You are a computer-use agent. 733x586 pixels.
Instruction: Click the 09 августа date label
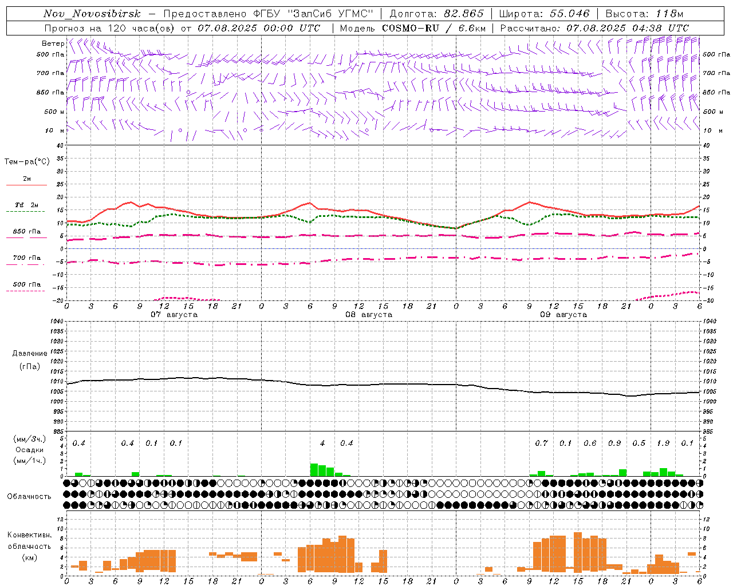(x=563, y=315)
